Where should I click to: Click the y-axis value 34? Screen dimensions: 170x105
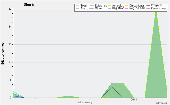point(10,27)
